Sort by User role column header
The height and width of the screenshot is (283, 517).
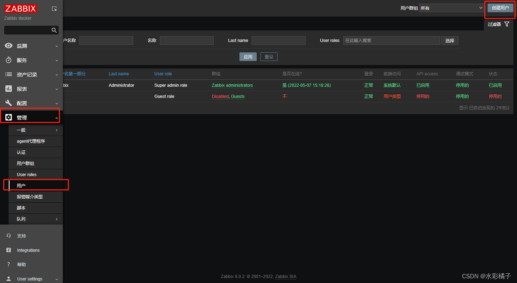click(163, 74)
